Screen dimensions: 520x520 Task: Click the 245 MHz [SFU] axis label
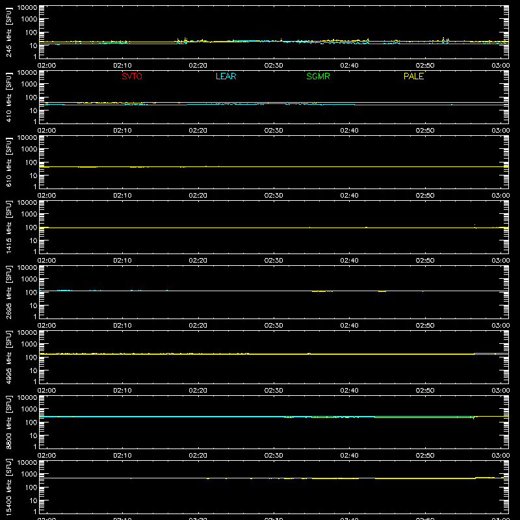9,32
